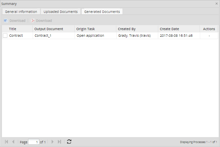Click the Word document download icon
The width and height of the screenshot is (220, 147).
(6, 21)
